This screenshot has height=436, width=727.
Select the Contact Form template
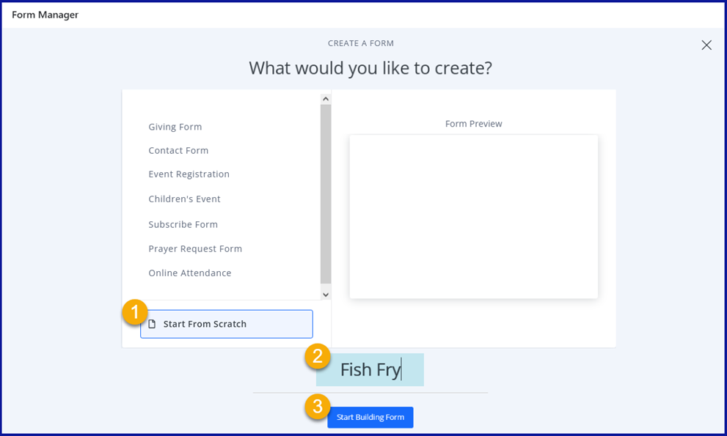[178, 150]
